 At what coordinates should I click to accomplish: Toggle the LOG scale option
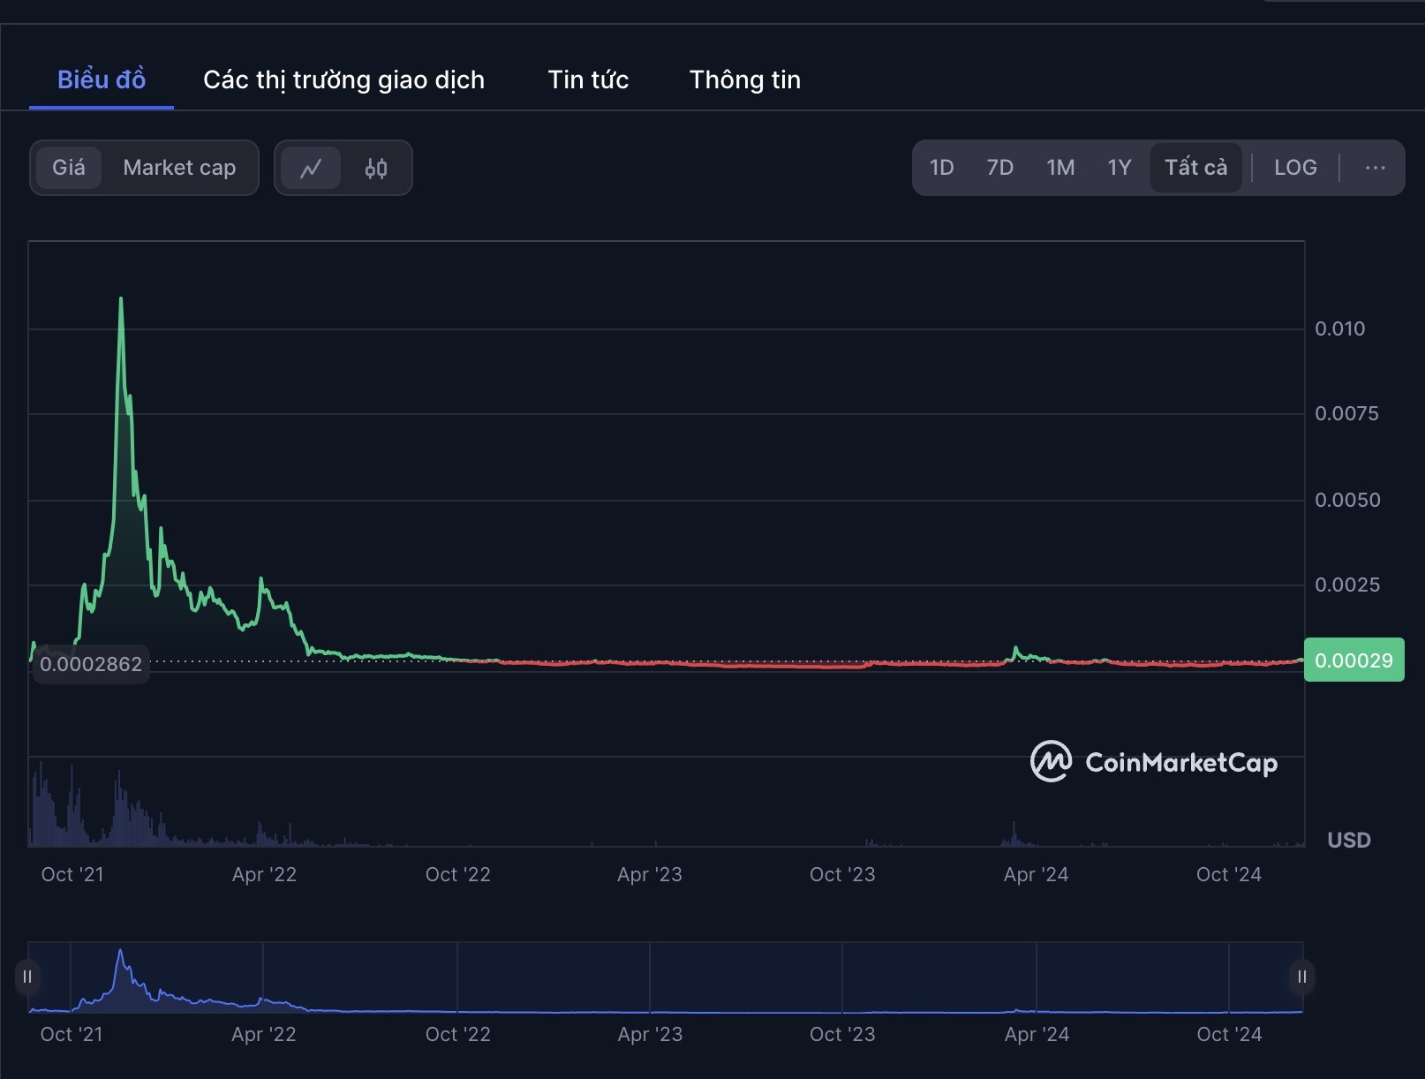tap(1295, 168)
